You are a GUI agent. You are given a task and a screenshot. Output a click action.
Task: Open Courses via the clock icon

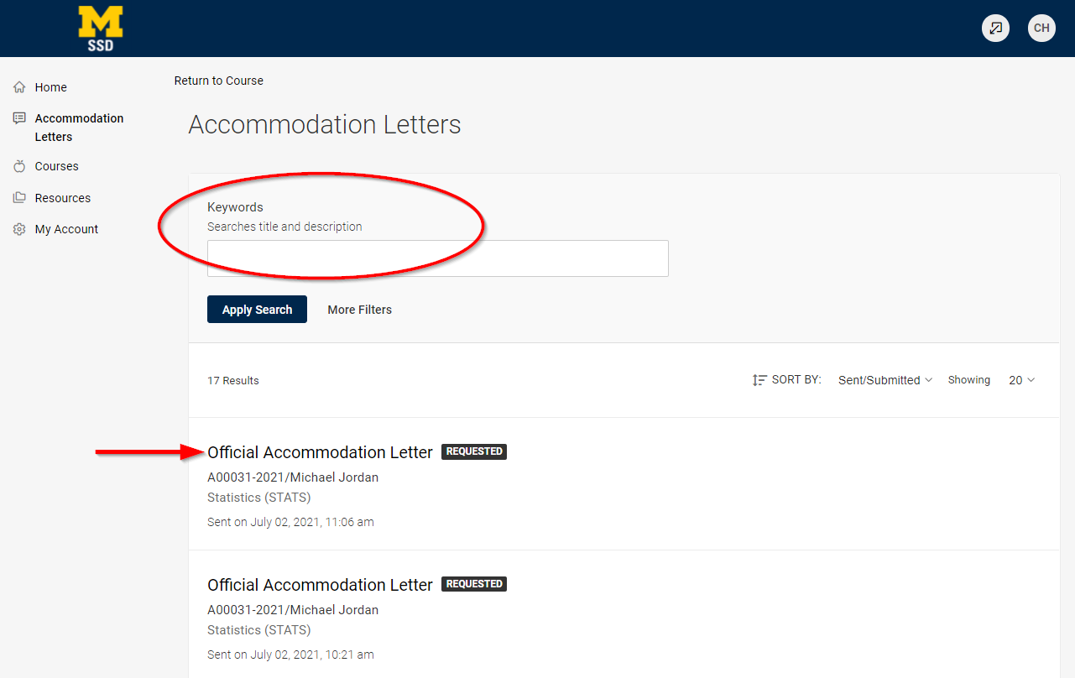18,165
